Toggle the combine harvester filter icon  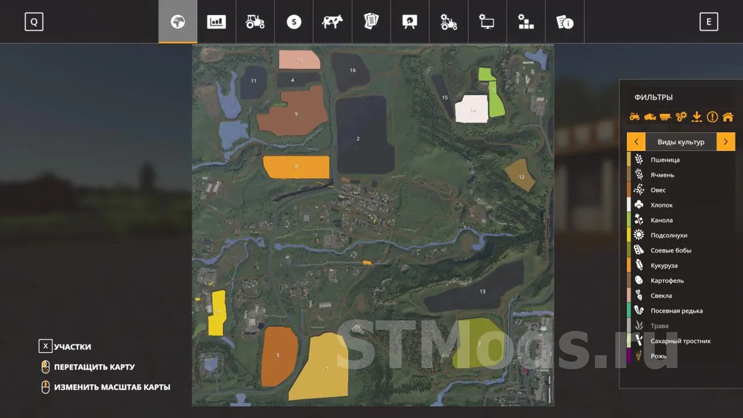tap(650, 117)
